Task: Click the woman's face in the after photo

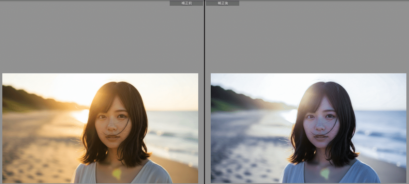Action: click(321, 122)
